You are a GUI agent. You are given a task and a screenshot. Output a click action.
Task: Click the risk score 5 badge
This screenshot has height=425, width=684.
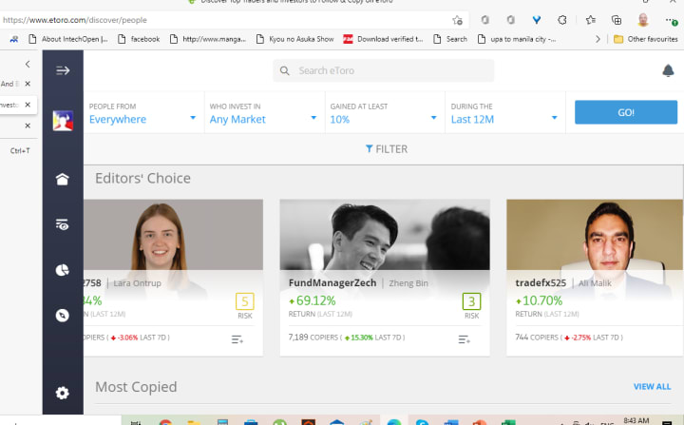(245, 301)
